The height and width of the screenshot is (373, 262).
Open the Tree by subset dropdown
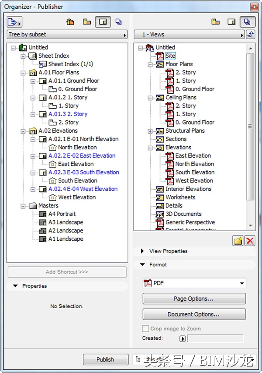point(67,35)
